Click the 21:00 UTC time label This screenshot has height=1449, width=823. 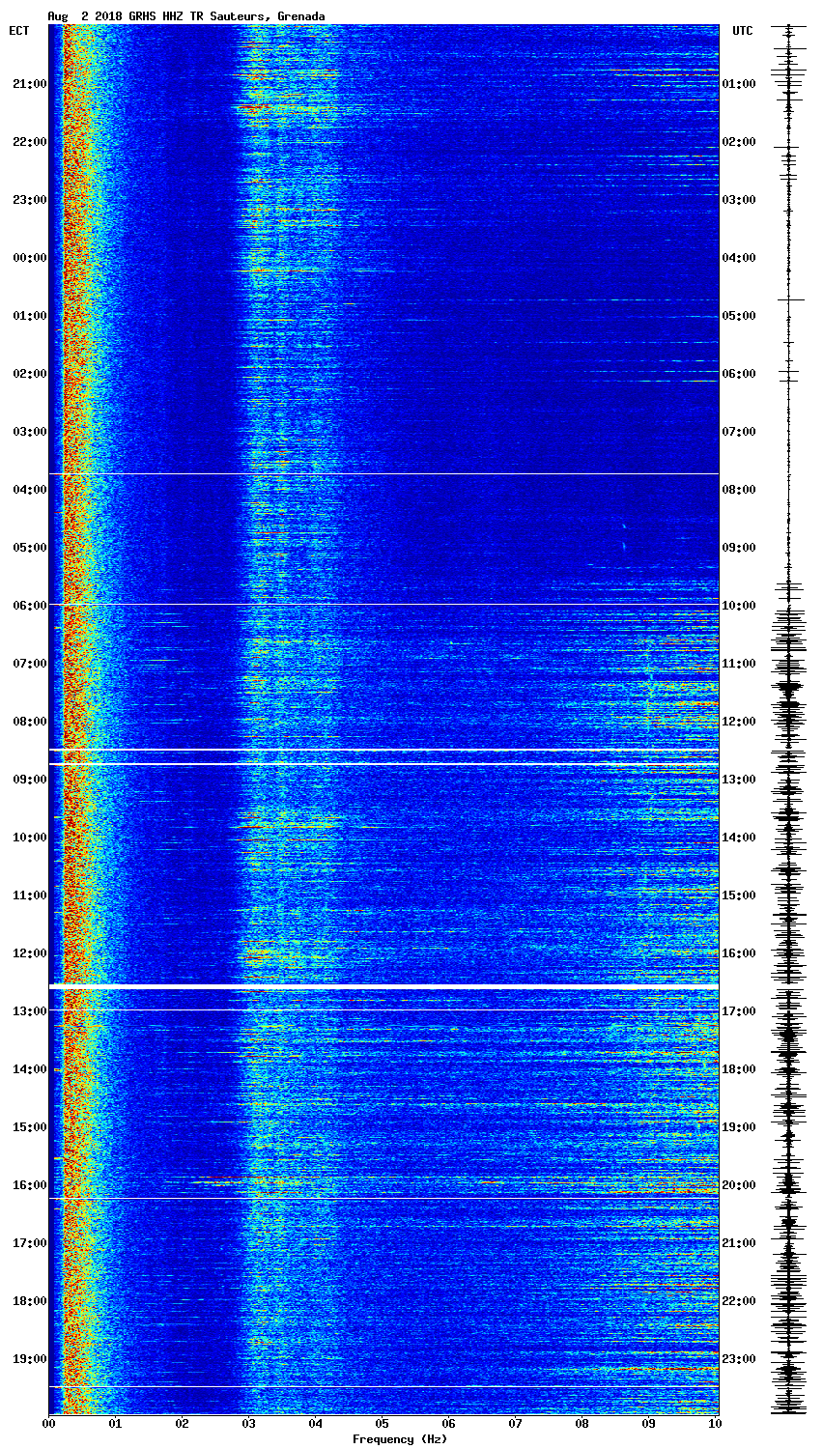tap(739, 1243)
